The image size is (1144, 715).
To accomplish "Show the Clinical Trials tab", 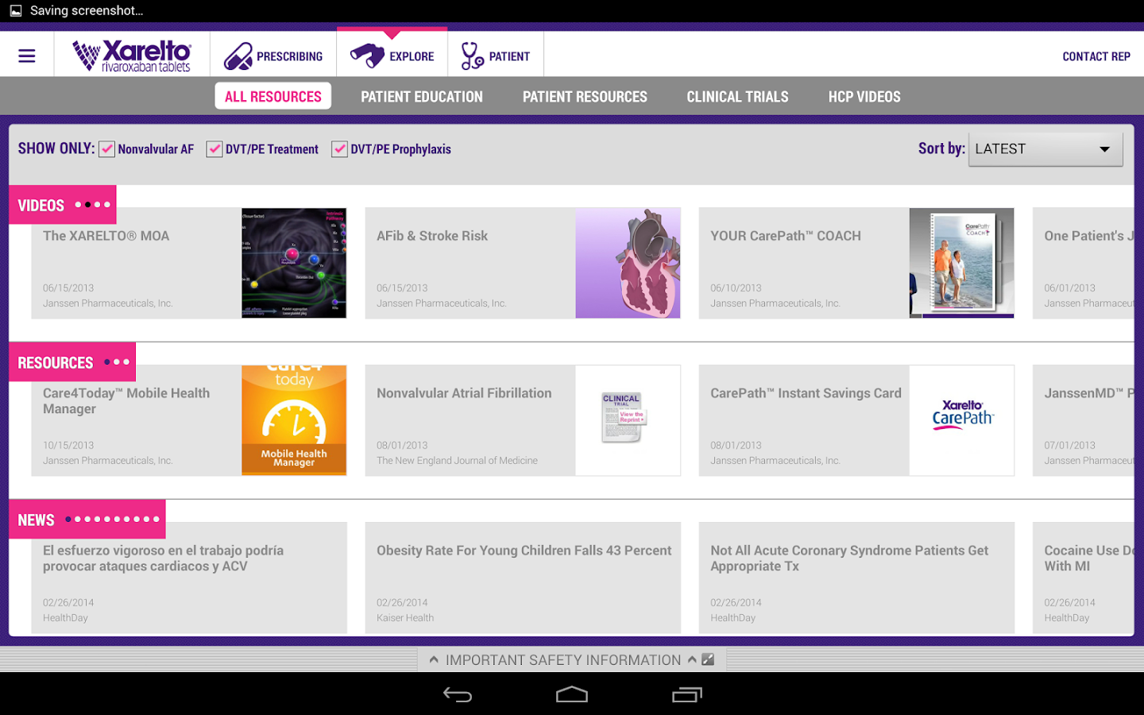I will [737, 97].
